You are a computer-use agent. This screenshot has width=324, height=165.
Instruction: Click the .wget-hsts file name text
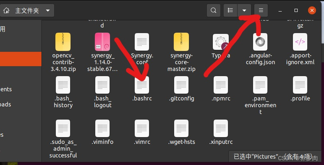tap(181, 142)
